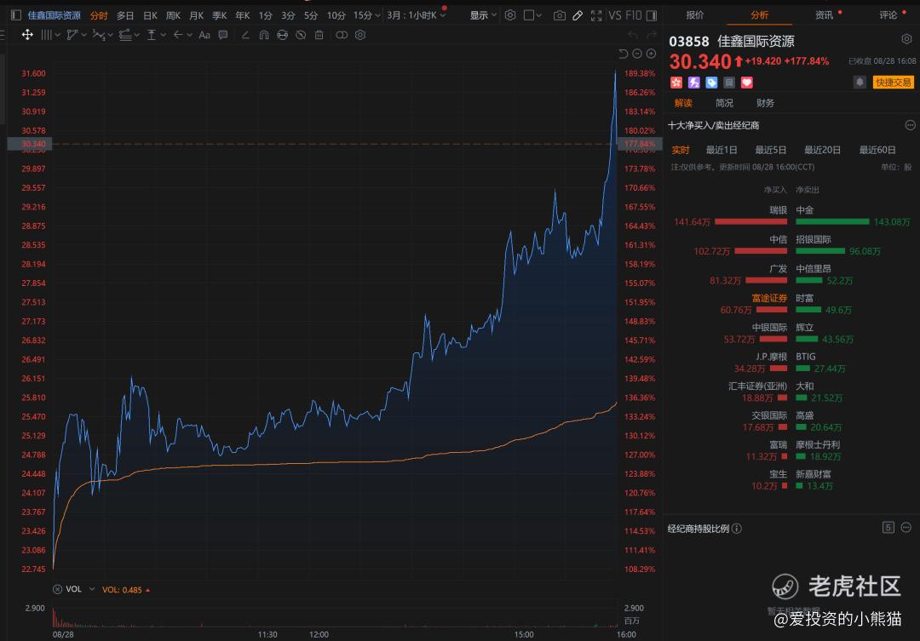This screenshot has width=920, height=641.
Task: Toggle the right sidebar panel icon
Action: tap(652, 15)
